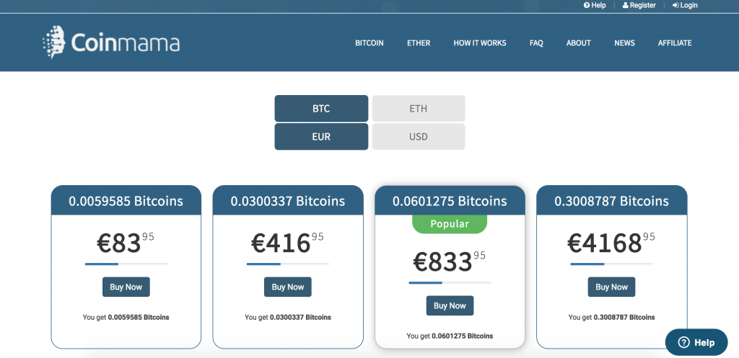The height and width of the screenshot is (358, 739).
Task: Buy Now for €416.95 package
Action: (288, 287)
